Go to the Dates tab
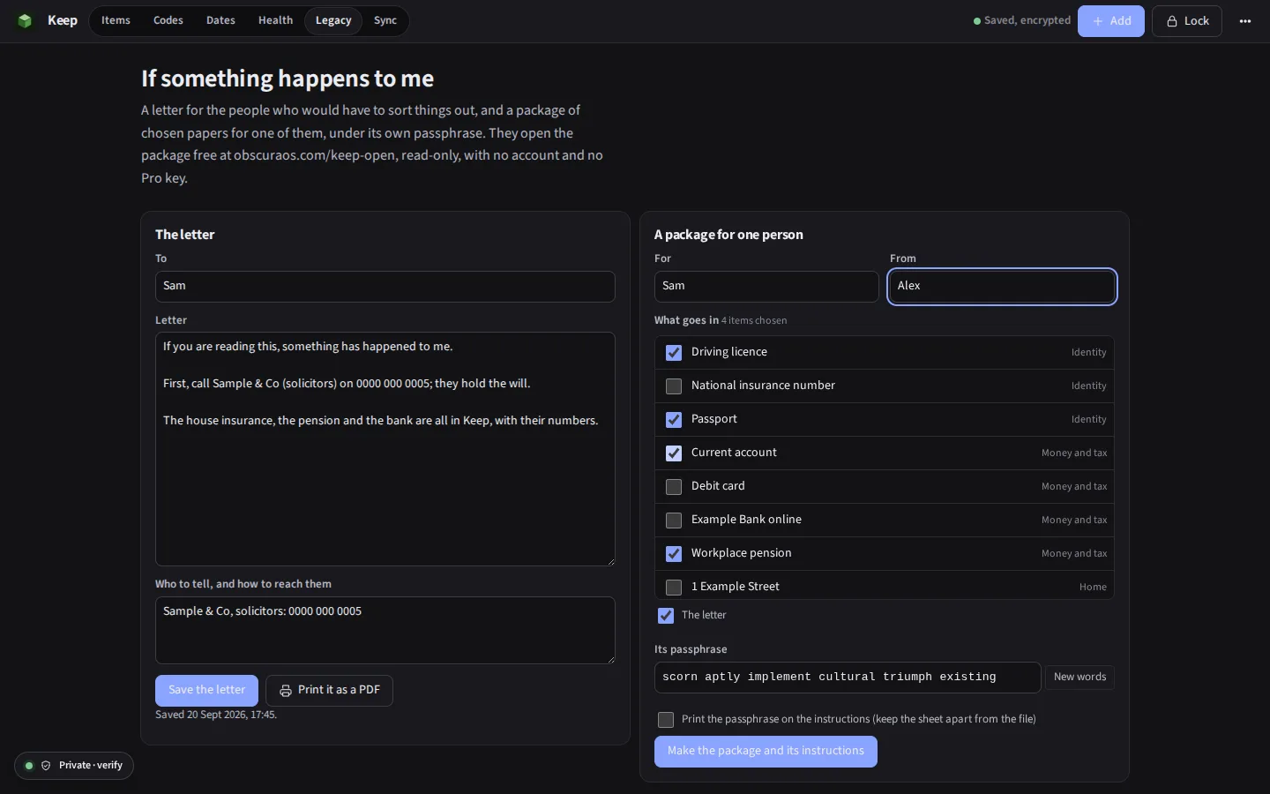1270x794 pixels. (x=220, y=20)
